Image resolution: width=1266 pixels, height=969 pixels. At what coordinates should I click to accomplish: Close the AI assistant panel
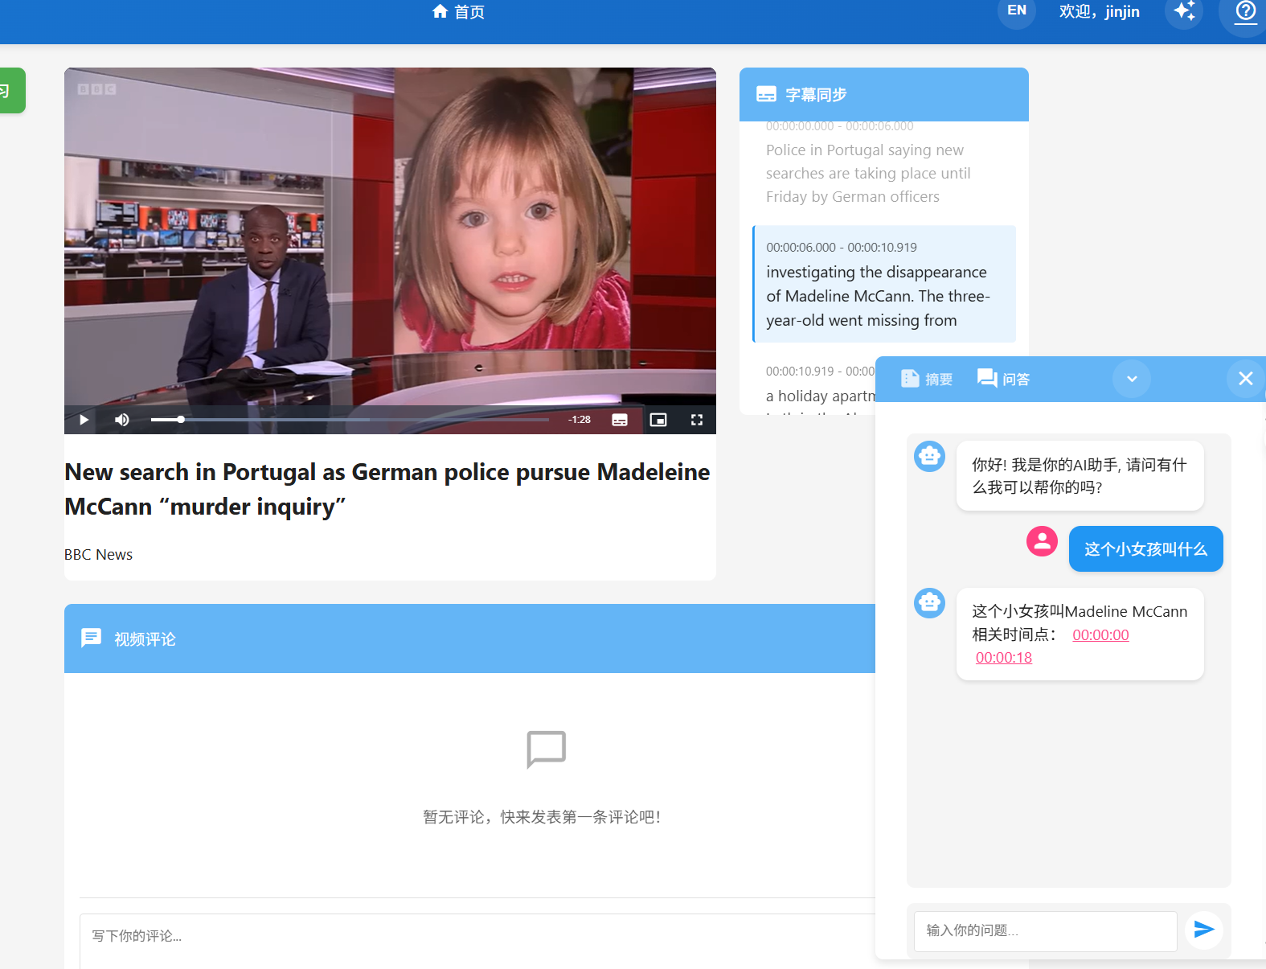[1246, 379]
